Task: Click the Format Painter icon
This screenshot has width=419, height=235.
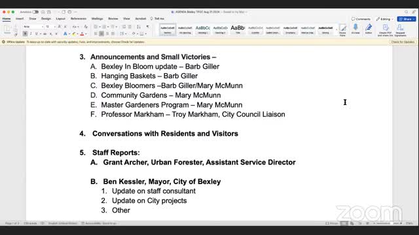Action: (16, 34)
